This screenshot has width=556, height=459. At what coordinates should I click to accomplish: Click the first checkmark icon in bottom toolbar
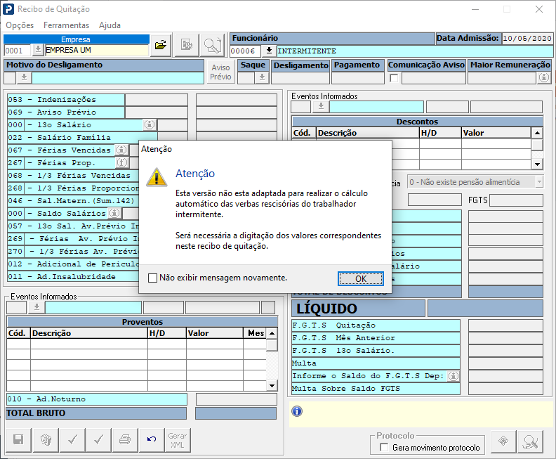tap(73, 440)
